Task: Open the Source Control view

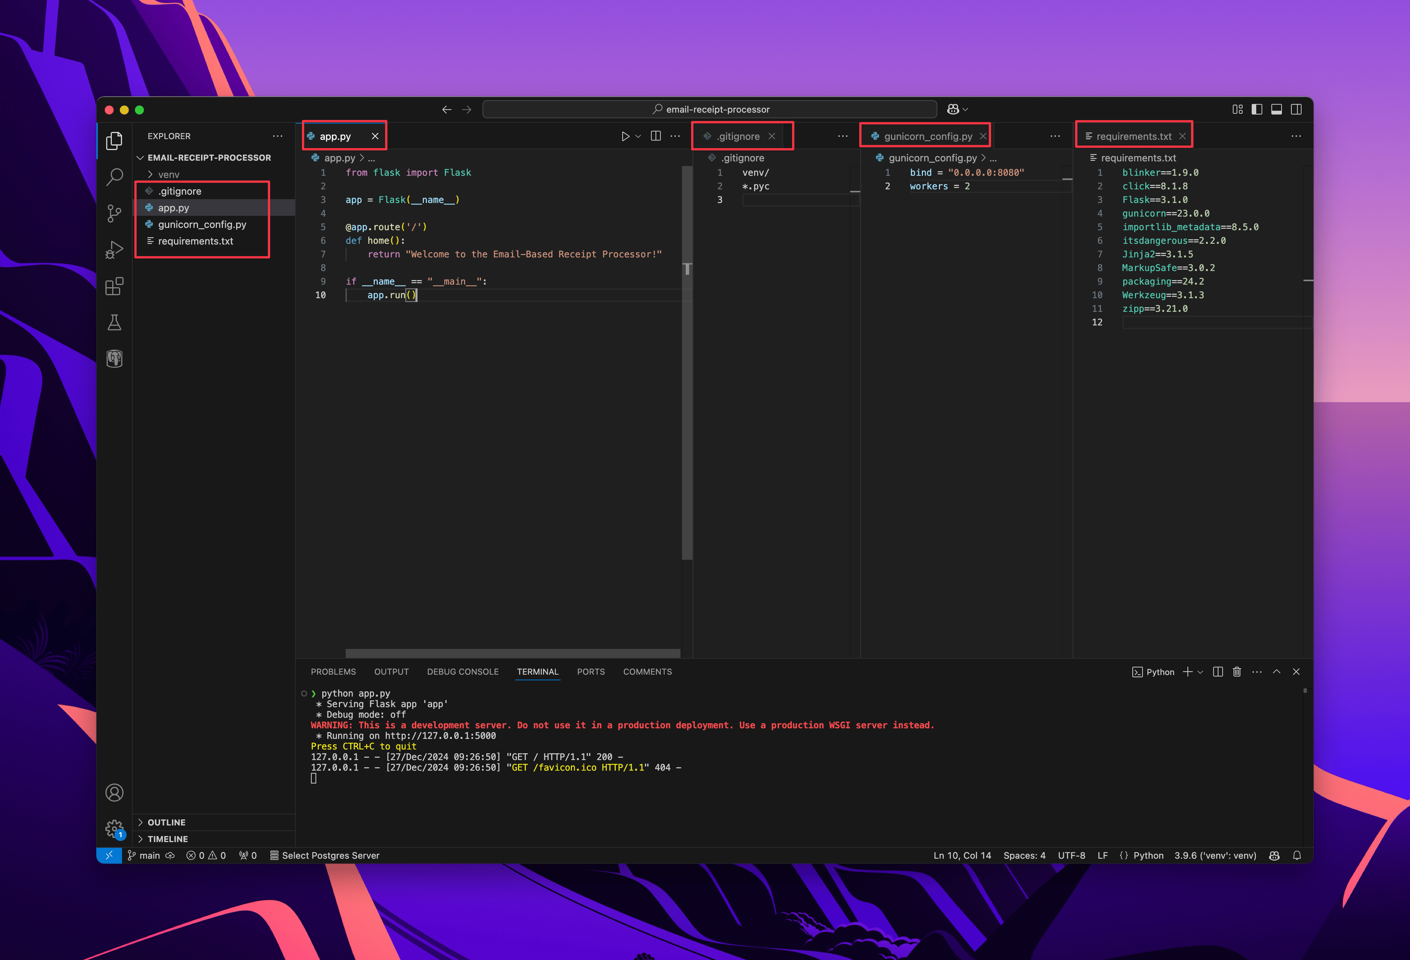Action: (114, 214)
